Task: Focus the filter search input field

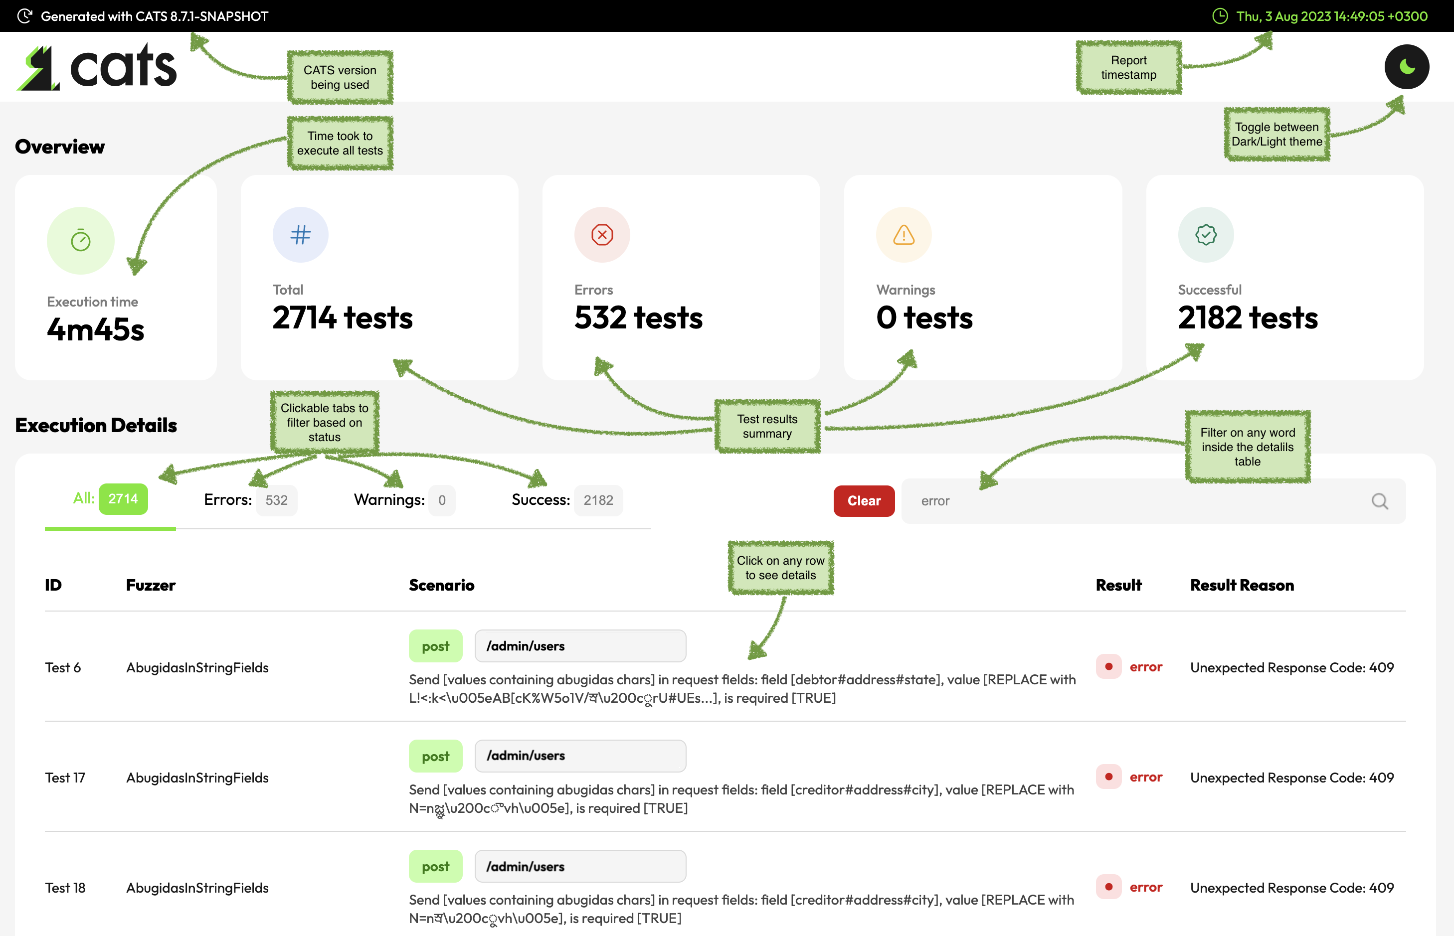Action: point(1131,501)
